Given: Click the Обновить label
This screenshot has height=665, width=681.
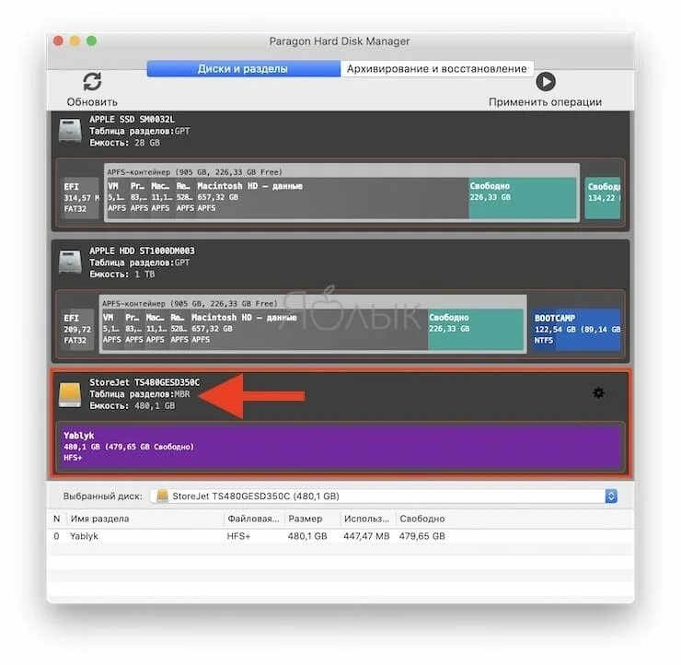Looking at the screenshot, I should click(x=92, y=101).
